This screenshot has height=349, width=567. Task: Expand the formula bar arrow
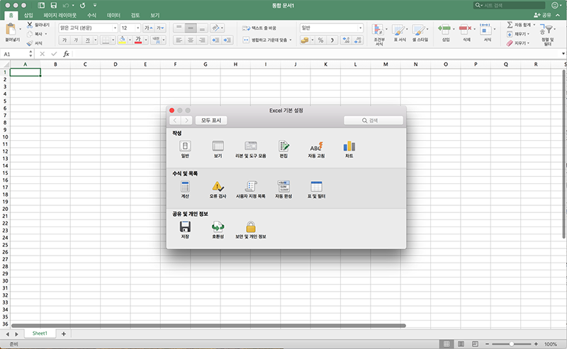(x=563, y=54)
